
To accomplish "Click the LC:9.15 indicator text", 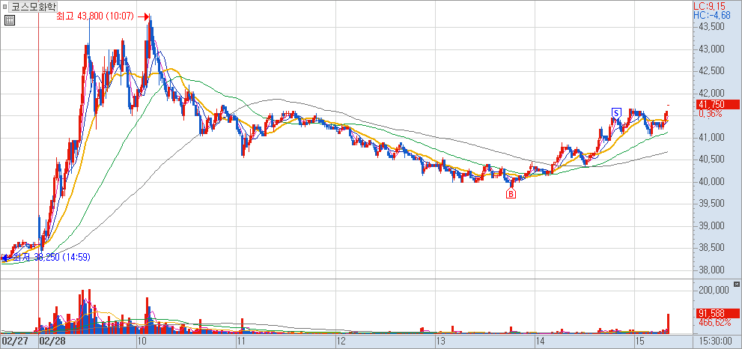I will (x=709, y=7).
